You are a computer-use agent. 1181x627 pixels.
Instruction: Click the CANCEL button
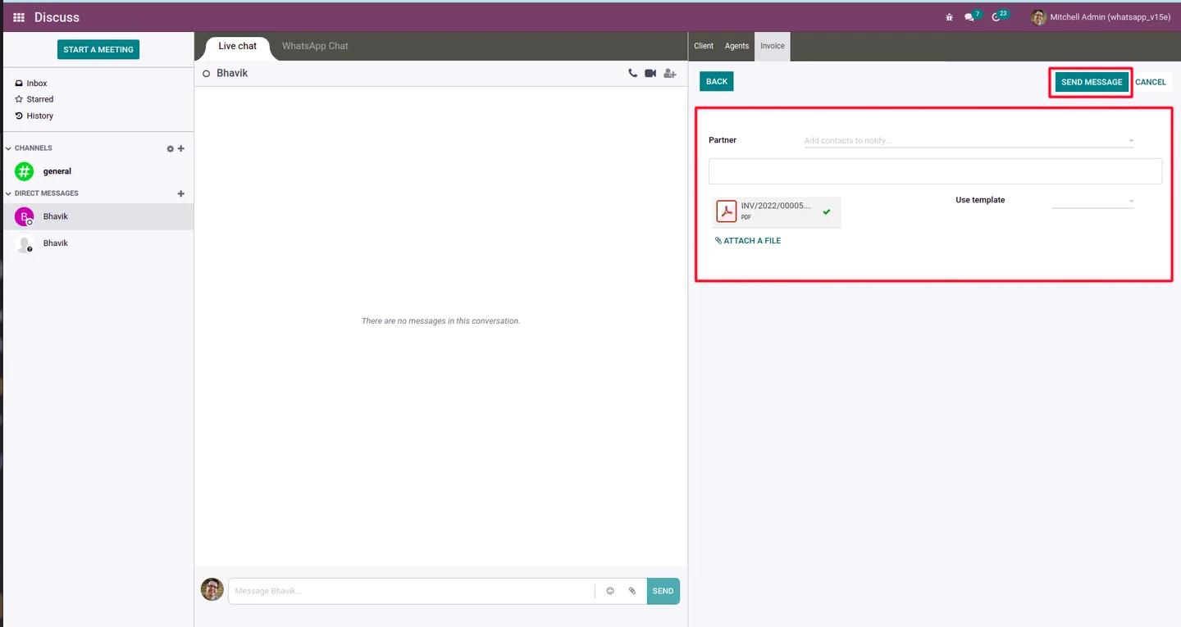click(x=1151, y=82)
